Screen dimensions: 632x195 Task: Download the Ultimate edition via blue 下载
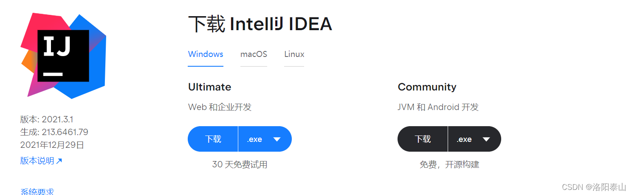click(x=213, y=139)
